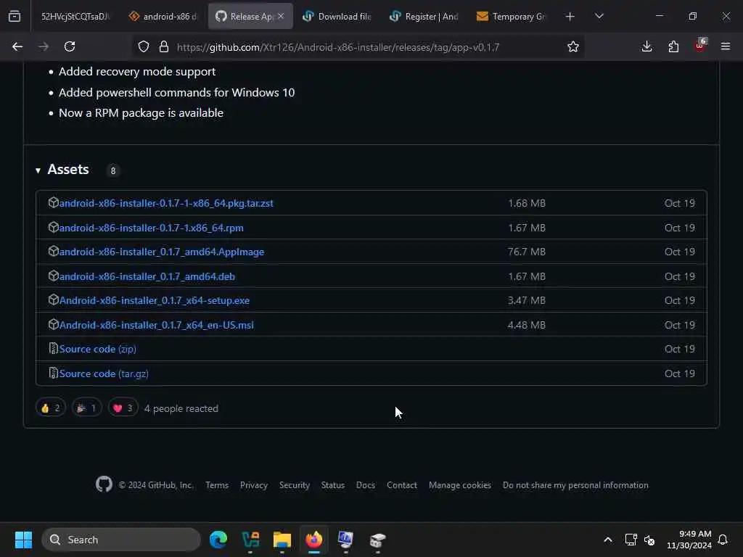The height and width of the screenshot is (557, 743).
Task: Switch to Register | And tab
Action: [x=424, y=16]
